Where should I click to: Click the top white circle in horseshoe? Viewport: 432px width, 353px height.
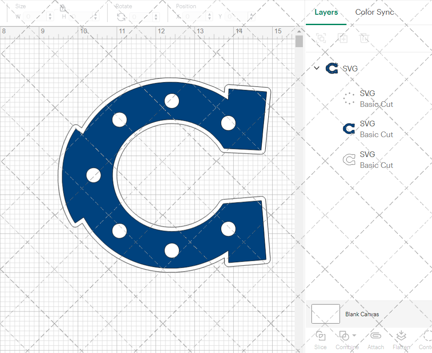(172, 101)
